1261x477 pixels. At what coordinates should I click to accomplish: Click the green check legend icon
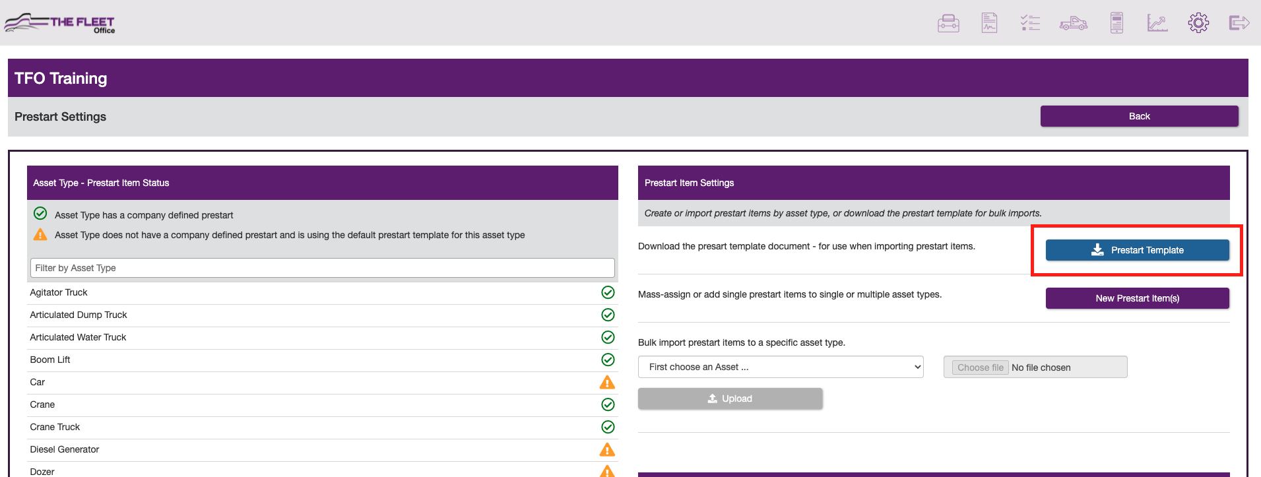[x=40, y=213]
